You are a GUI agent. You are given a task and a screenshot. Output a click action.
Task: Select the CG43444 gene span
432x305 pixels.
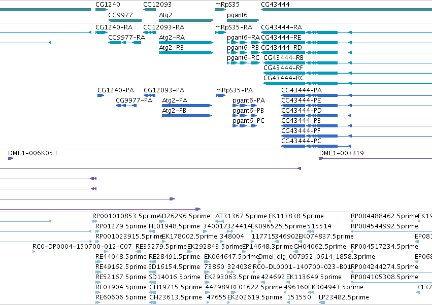click(x=346, y=10)
